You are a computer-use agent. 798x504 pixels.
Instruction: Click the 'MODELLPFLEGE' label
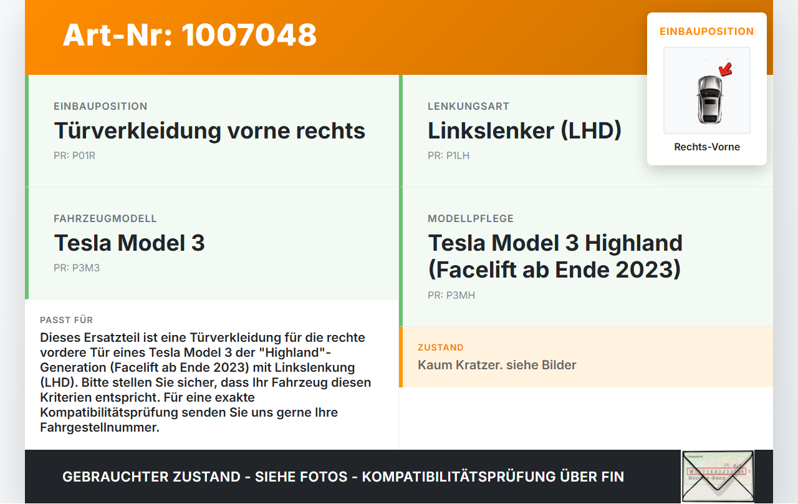point(471,219)
